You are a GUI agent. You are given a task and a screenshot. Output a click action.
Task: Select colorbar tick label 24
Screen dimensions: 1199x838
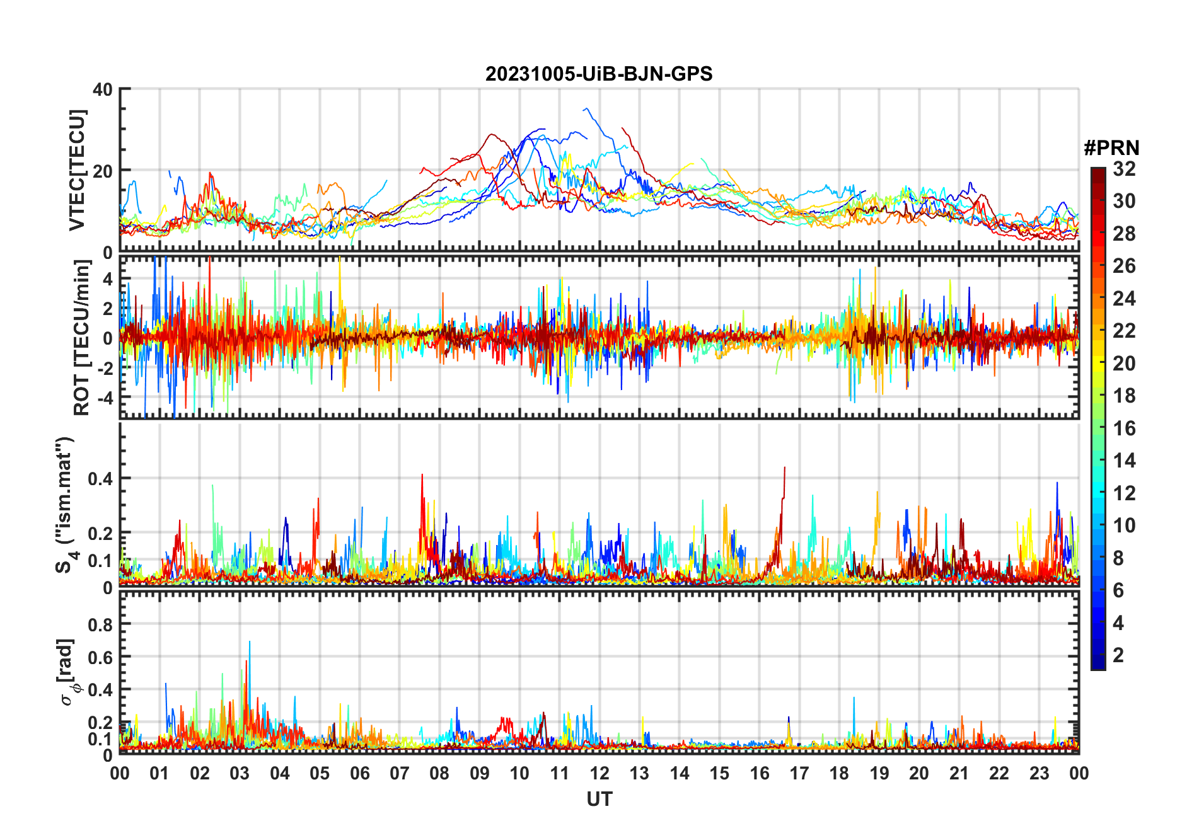click(1124, 299)
